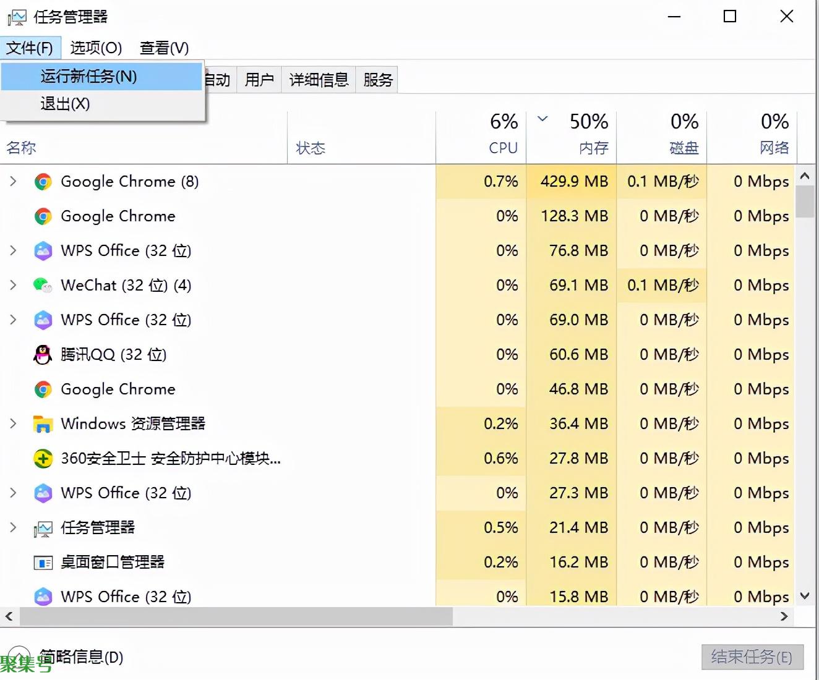
Task: Click the WPS Office icon in the 27.3 MB row
Action: (x=43, y=493)
